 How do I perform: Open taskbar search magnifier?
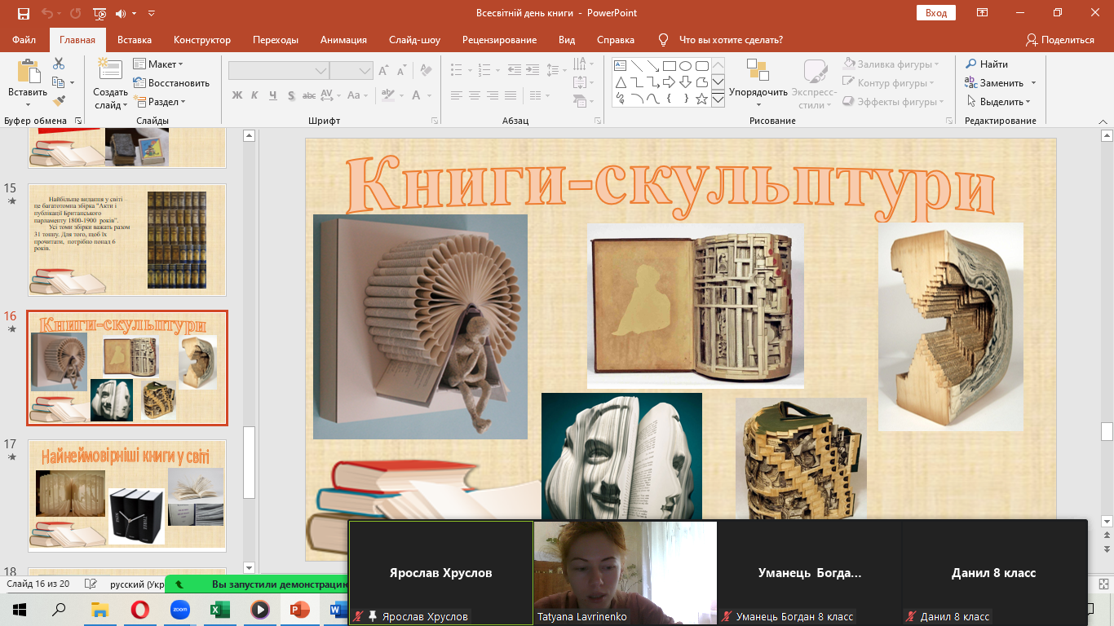point(59,609)
